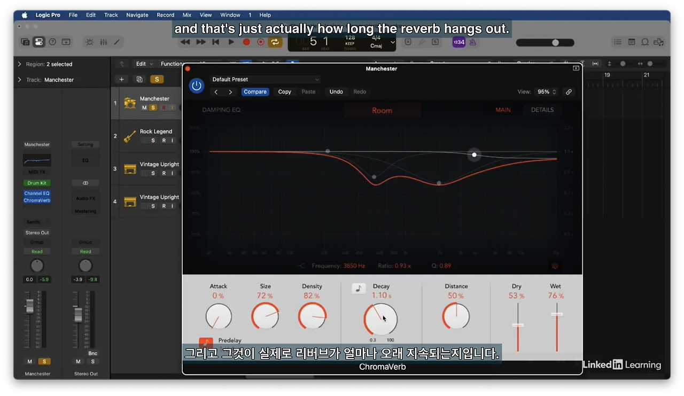This screenshot has width=684, height=396.
Task: Toggle the metronome click icon
Action: [x=473, y=42]
